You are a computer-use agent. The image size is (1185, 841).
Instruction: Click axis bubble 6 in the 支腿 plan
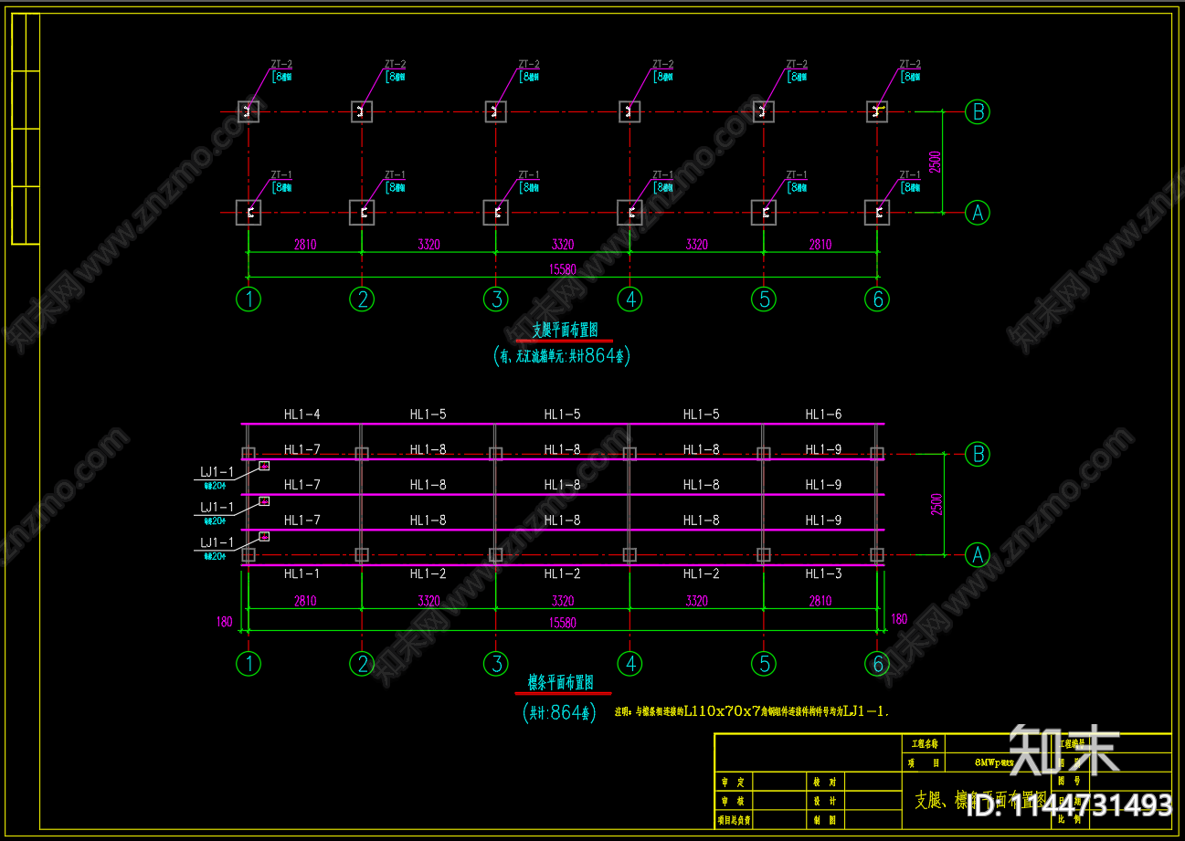878,299
